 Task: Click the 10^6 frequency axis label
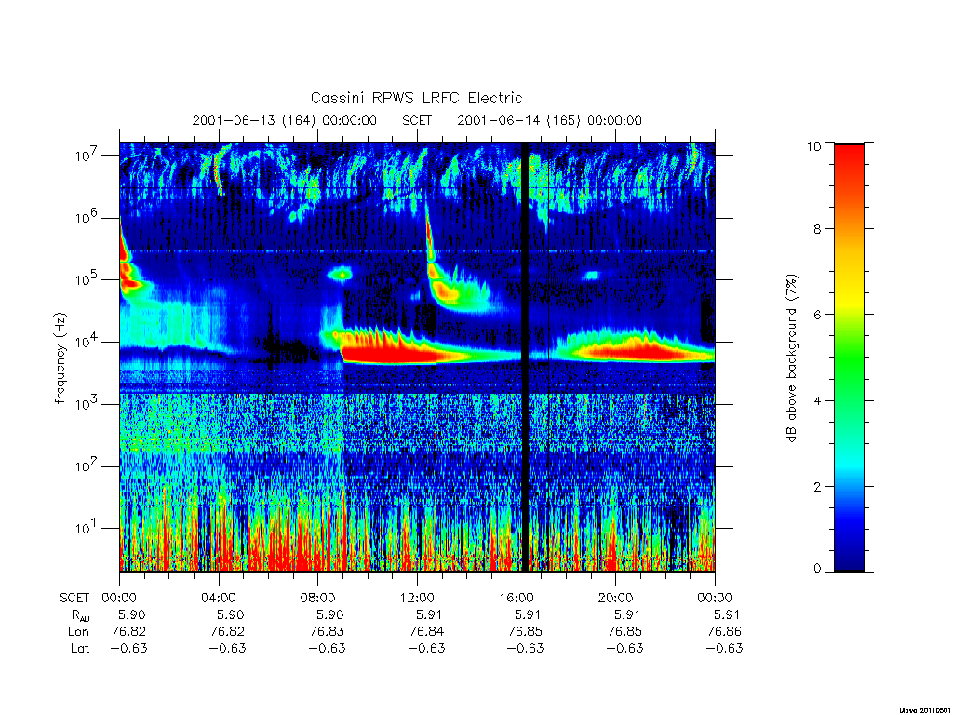click(88, 217)
